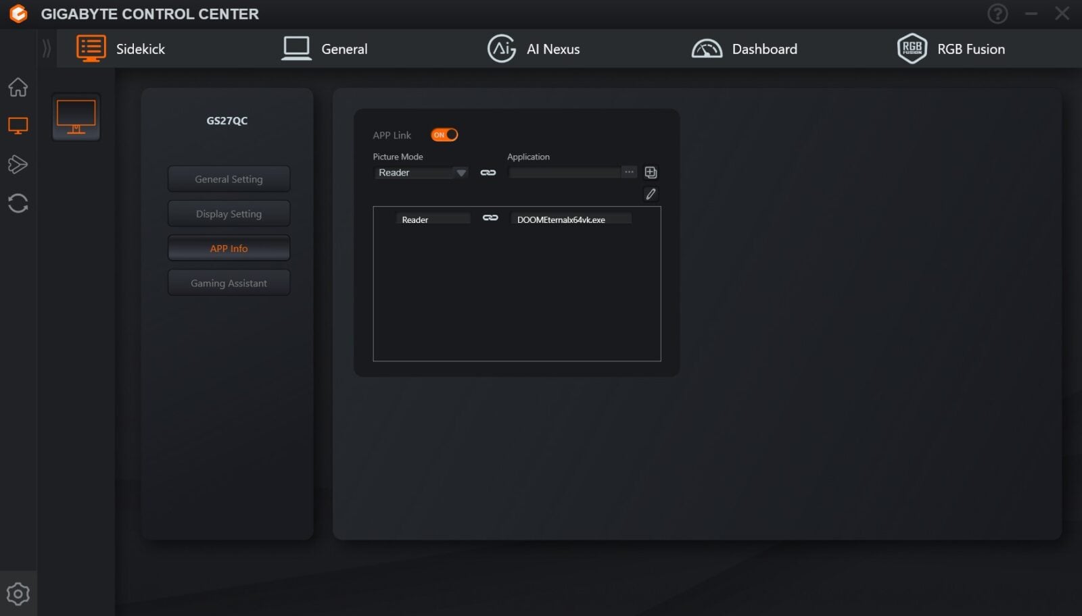Expand the double-chevron sidebar handle
Image resolution: width=1082 pixels, height=616 pixels.
click(46, 49)
